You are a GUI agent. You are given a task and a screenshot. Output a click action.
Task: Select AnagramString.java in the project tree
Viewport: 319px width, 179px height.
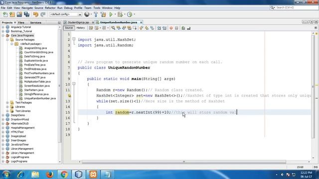pyautogui.click(x=35, y=48)
